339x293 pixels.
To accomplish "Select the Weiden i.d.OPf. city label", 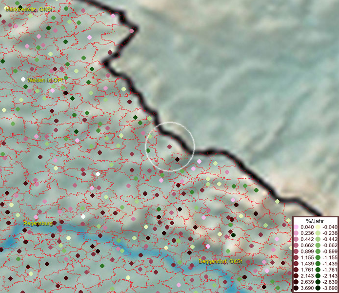I will [x=45, y=80].
